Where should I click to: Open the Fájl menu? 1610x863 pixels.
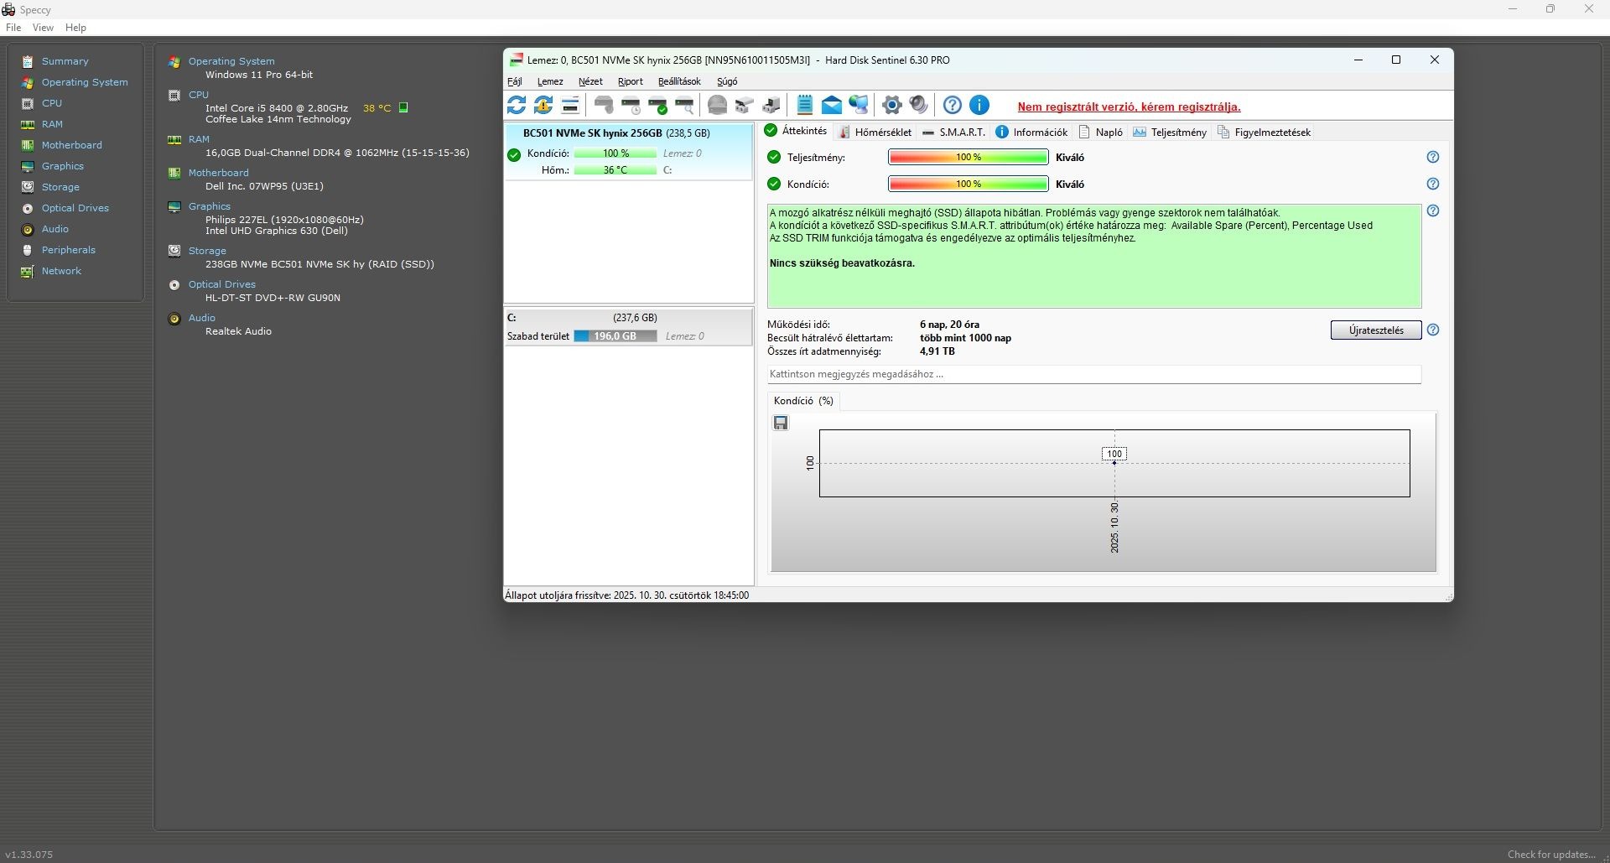515,81
